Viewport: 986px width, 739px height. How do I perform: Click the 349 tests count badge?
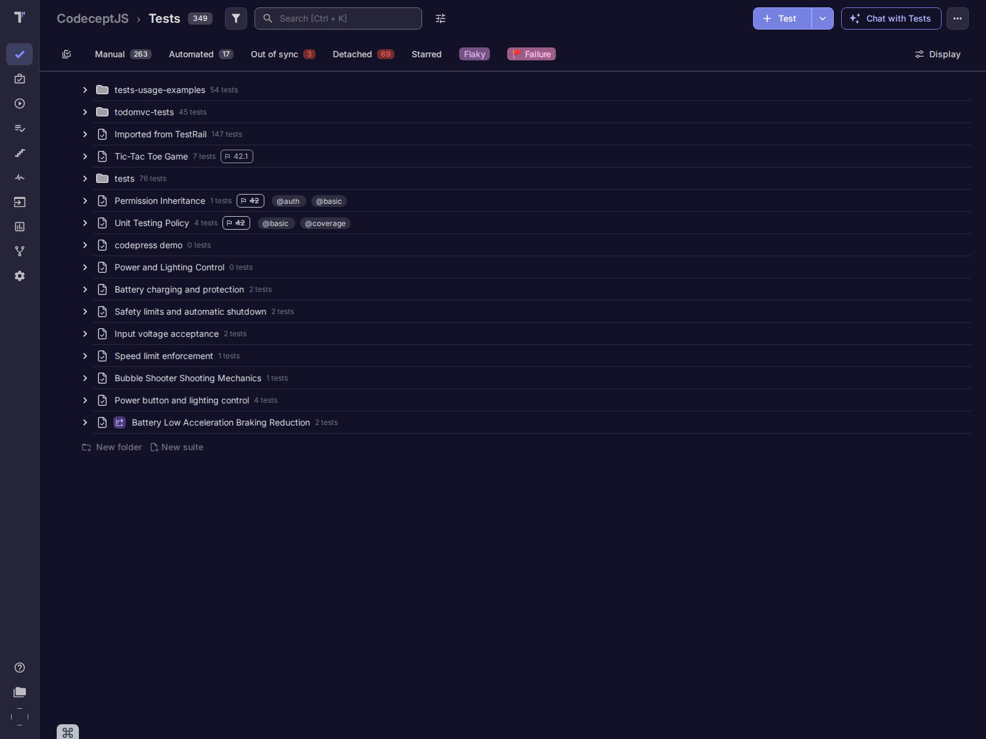tap(200, 18)
